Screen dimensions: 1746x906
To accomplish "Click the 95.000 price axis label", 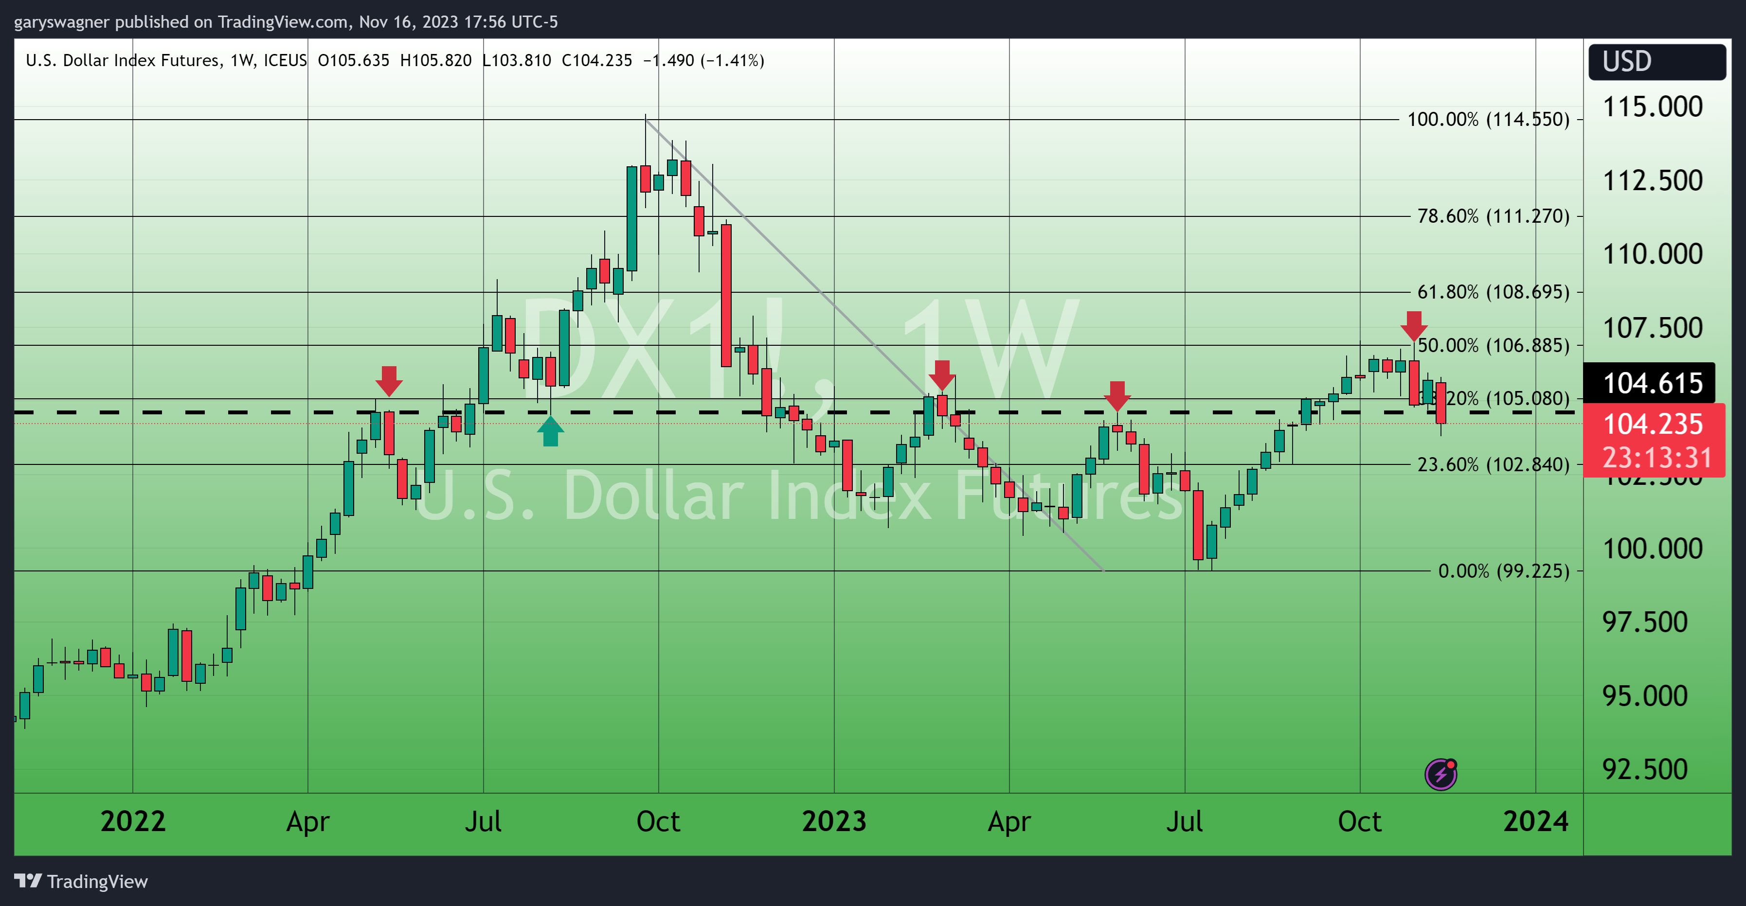I will 1644,696.
